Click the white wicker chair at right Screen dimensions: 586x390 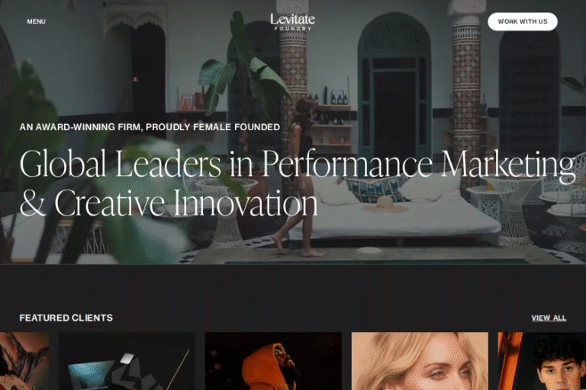click(x=504, y=209)
